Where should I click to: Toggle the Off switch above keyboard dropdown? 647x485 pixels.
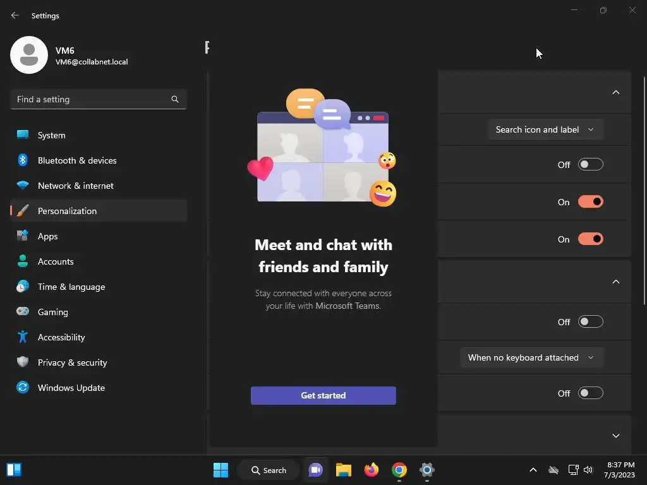click(x=591, y=321)
